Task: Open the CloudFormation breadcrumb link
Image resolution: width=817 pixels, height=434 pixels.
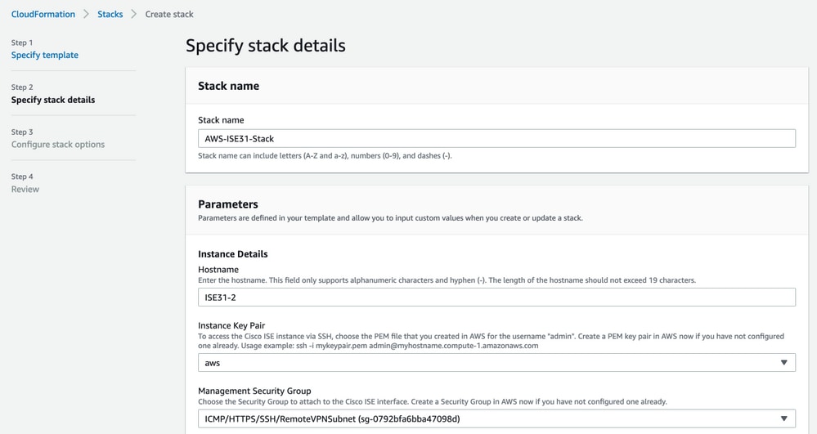Action: [x=43, y=14]
